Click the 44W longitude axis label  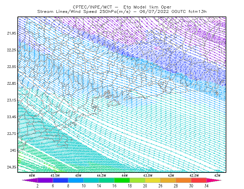pyautogui.click(x=124, y=176)
